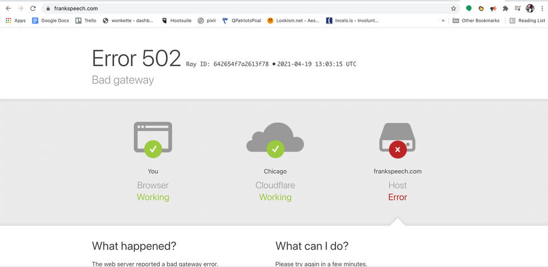The image size is (548, 267).
Task: Open the pixlr bookmark
Action: tap(207, 21)
